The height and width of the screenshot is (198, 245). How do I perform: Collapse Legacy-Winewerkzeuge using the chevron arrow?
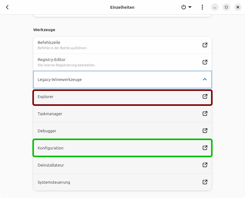205,79
